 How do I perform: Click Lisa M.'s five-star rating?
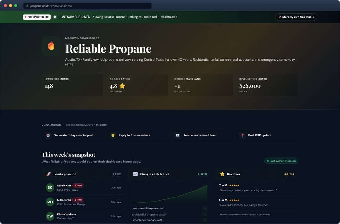(x=234, y=200)
